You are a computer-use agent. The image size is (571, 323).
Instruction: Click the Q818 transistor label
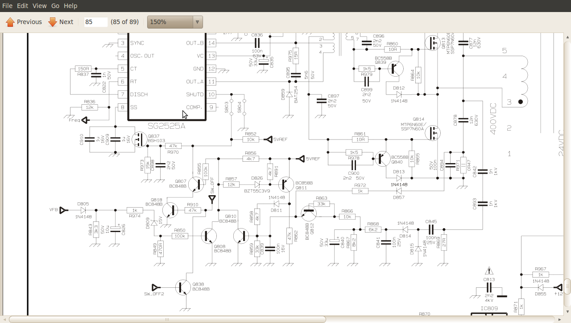tap(156, 200)
